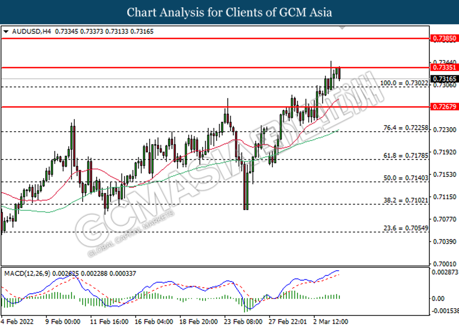The width and height of the screenshot is (459, 328).
Task: Select Fibonacci label 50.0 = 0.71403
Action: [x=406, y=178]
